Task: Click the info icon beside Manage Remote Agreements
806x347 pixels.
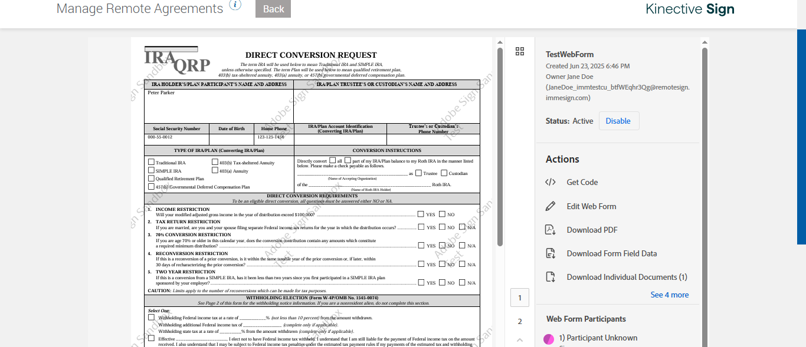Action: (x=235, y=5)
